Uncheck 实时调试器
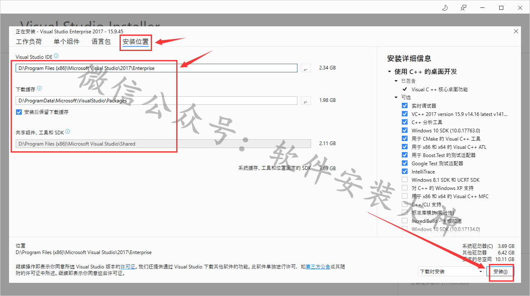 point(405,106)
